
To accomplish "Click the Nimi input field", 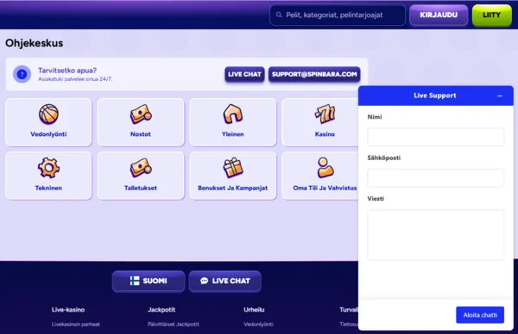I will click(435, 137).
